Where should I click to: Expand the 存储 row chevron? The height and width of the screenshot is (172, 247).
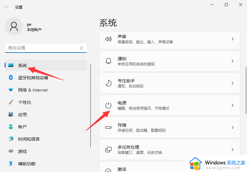233,127
